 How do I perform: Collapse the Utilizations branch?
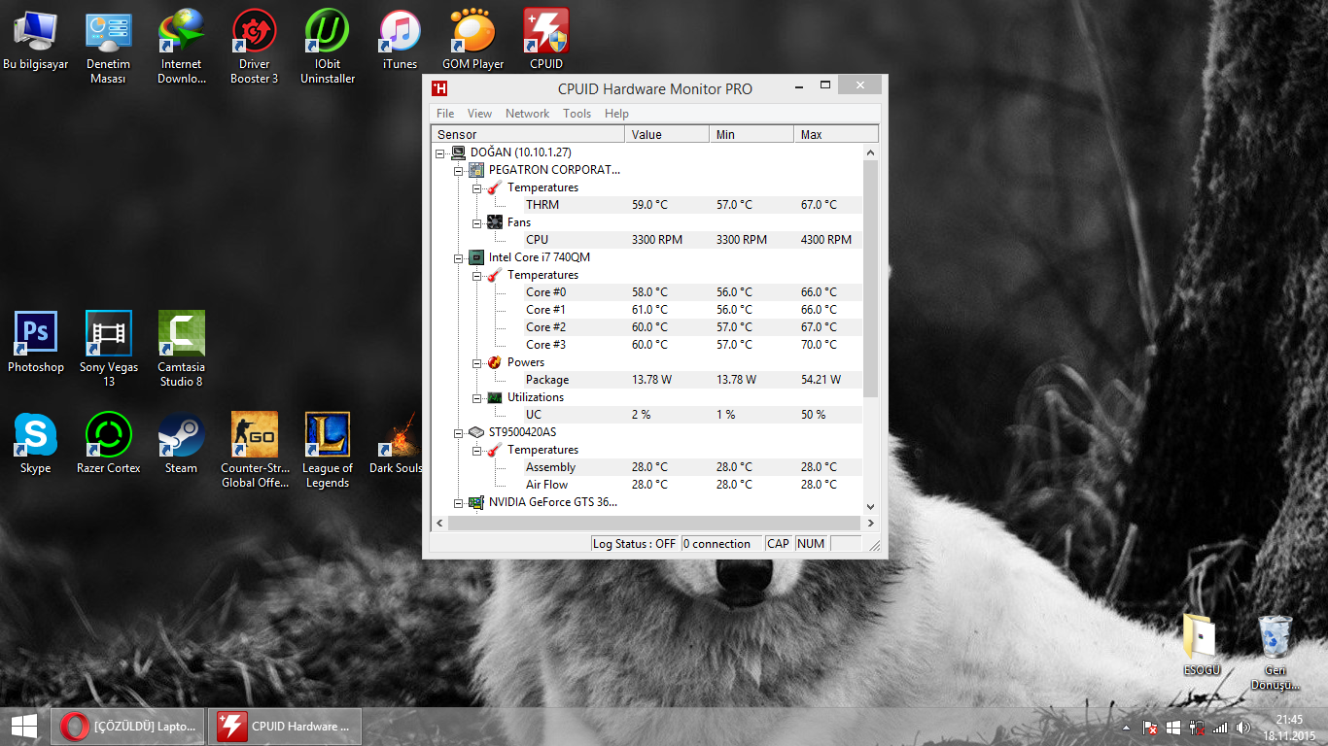pyautogui.click(x=477, y=397)
